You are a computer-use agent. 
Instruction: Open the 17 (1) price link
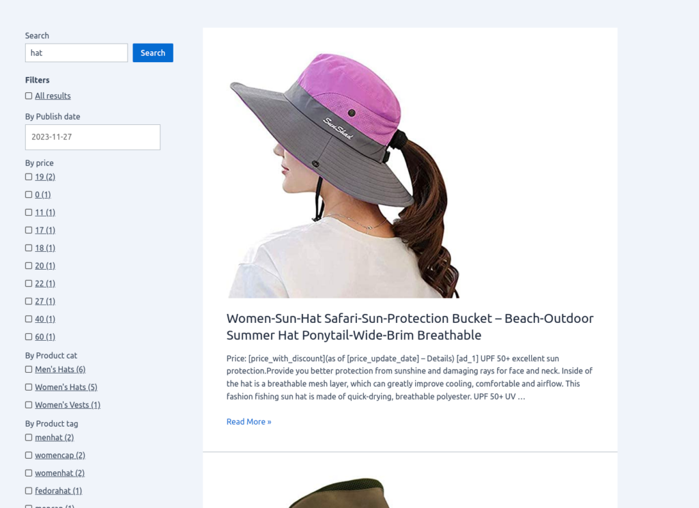[45, 230]
